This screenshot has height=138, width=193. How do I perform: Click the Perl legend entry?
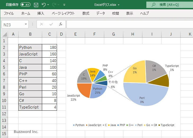[139, 125]
